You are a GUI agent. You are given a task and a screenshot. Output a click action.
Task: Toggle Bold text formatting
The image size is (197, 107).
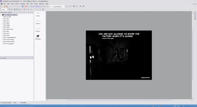24,9
